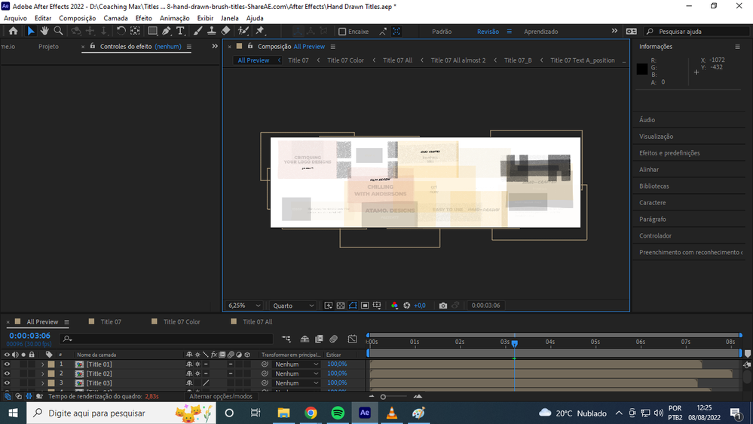Open the Quarto resolution dropdown
The height and width of the screenshot is (424, 753).
pyautogui.click(x=293, y=306)
